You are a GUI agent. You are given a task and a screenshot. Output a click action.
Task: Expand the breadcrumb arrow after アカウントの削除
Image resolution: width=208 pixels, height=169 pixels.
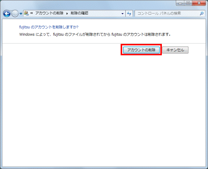tap(67, 13)
